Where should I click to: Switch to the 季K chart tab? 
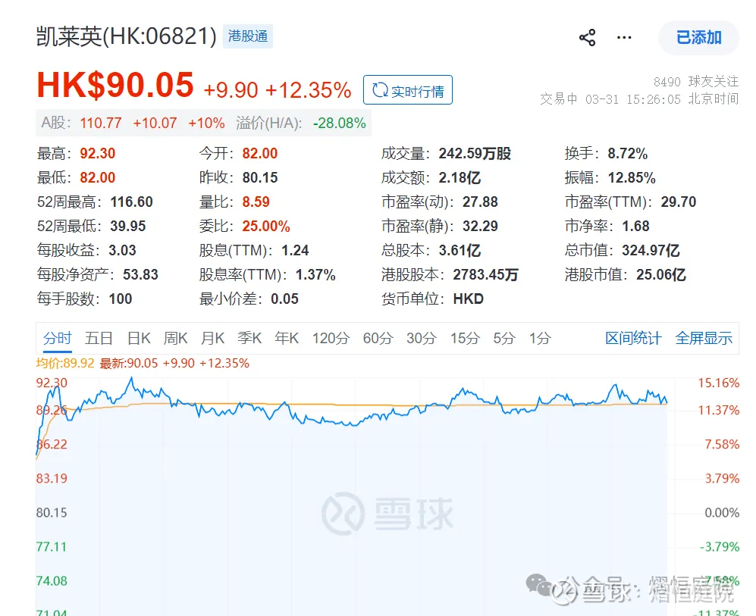point(249,338)
